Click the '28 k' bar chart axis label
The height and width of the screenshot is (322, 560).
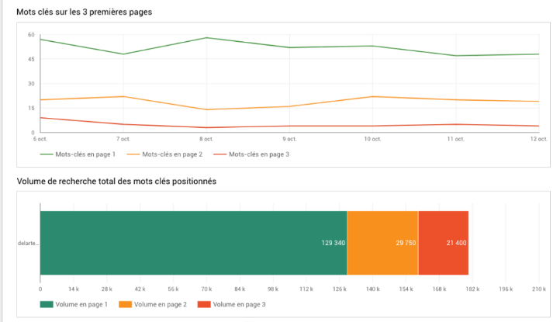click(107, 289)
